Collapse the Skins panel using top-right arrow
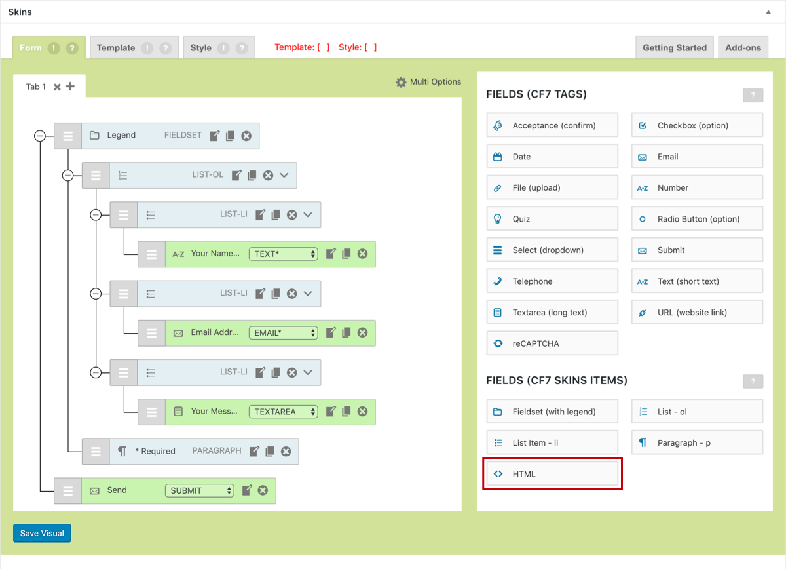This screenshot has height=569, width=786. click(768, 12)
